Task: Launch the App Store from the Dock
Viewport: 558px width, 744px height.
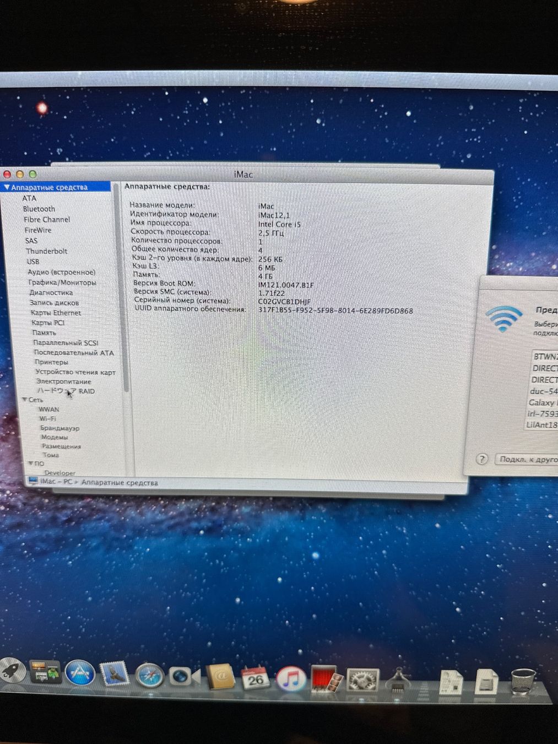Action: (80, 673)
